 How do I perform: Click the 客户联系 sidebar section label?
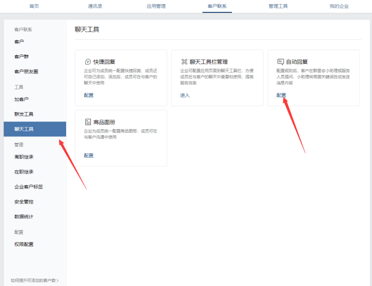[x=23, y=29]
